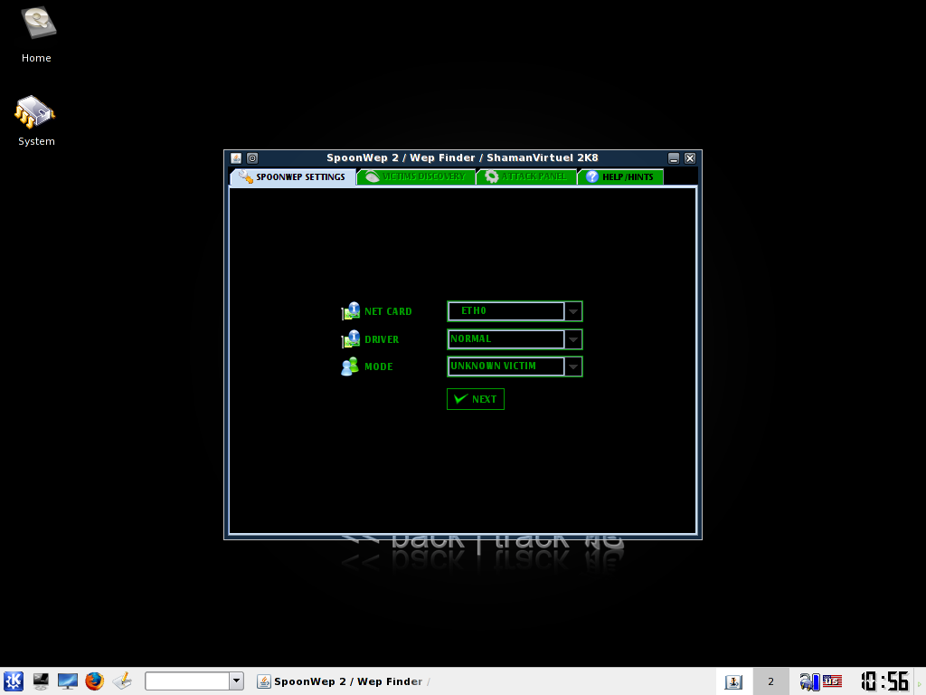The height and width of the screenshot is (695, 926).
Task: Open the window menu Java icon in the title bar
Action: pos(236,157)
